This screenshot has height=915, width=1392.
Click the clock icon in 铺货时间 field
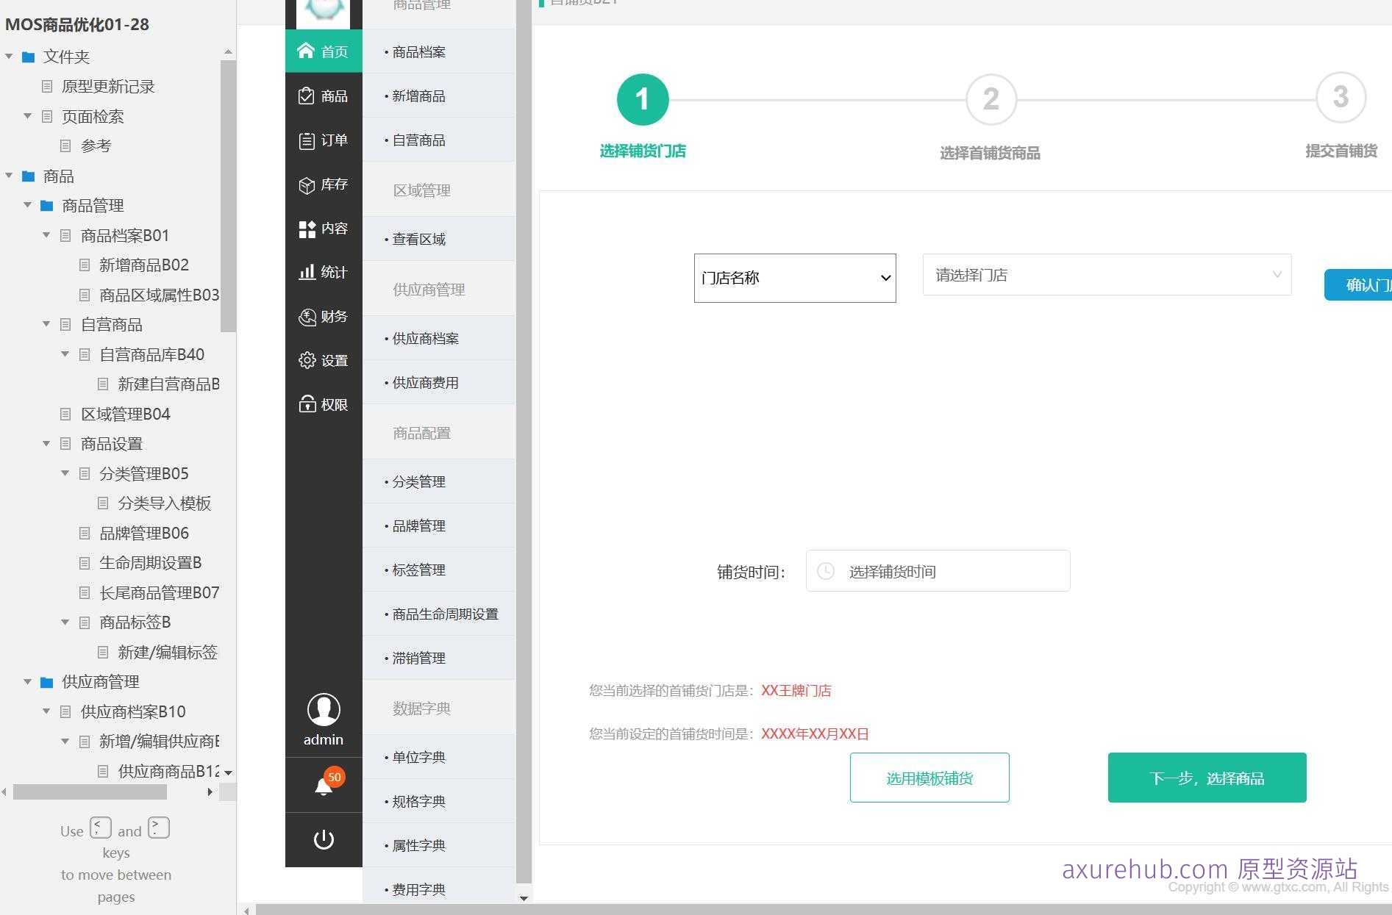pyautogui.click(x=827, y=570)
